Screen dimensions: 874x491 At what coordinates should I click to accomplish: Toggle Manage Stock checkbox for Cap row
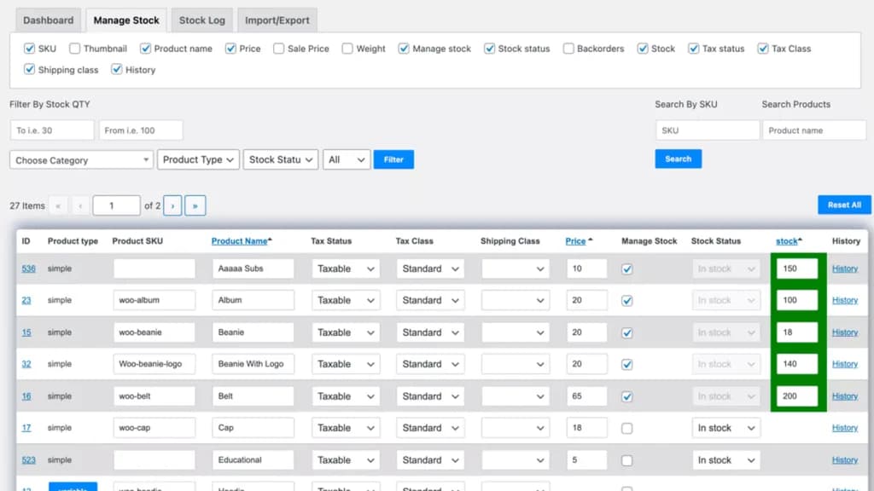(627, 428)
